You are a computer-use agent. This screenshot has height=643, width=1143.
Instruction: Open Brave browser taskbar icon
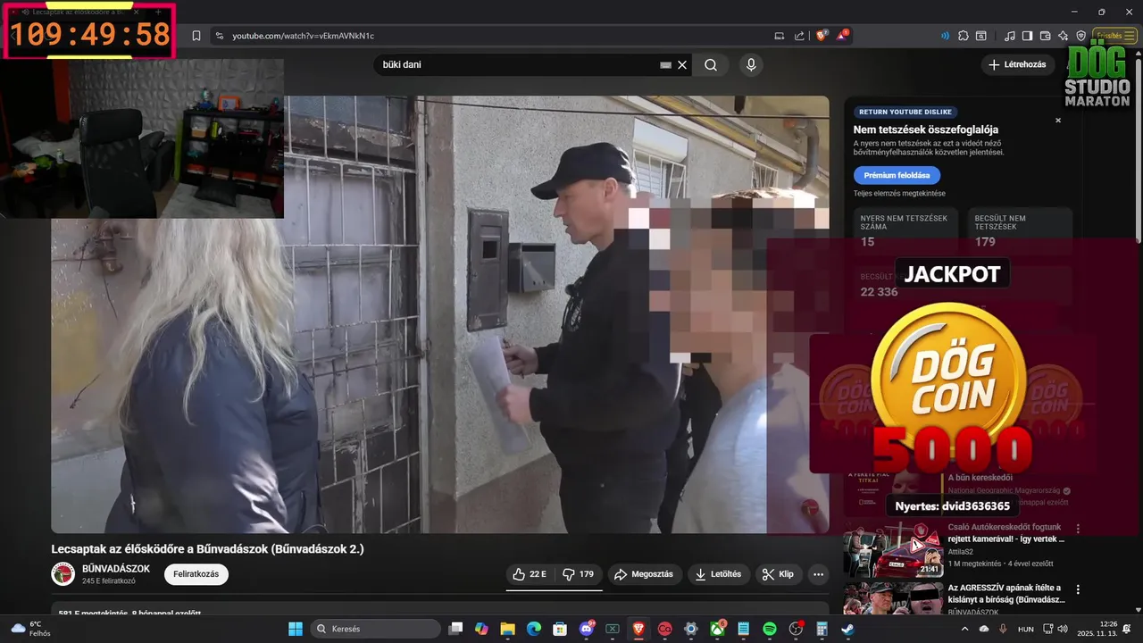[638, 629]
